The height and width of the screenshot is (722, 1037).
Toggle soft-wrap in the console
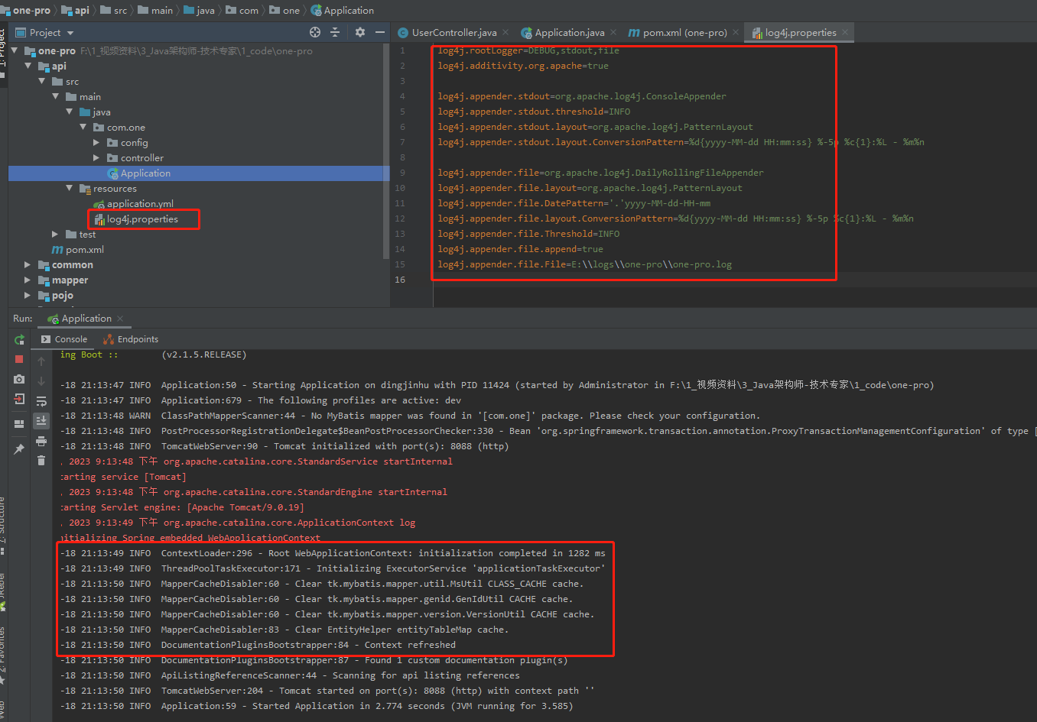pyautogui.click(x=41, y=401)
